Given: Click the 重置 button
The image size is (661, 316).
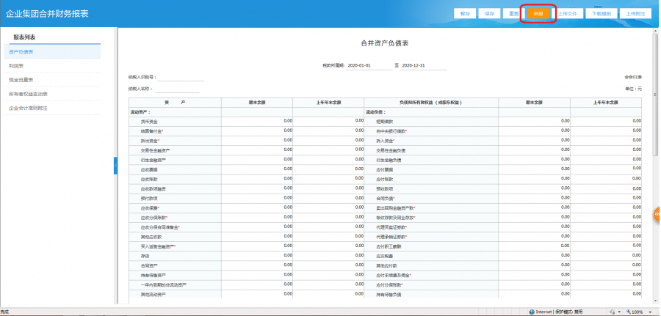Looking at the screenshot, I should (513, 13).
